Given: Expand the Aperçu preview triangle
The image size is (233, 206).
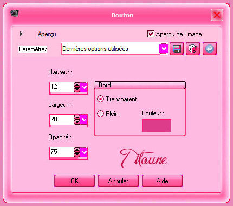Looking at the screenshot, I should (21, 34).
